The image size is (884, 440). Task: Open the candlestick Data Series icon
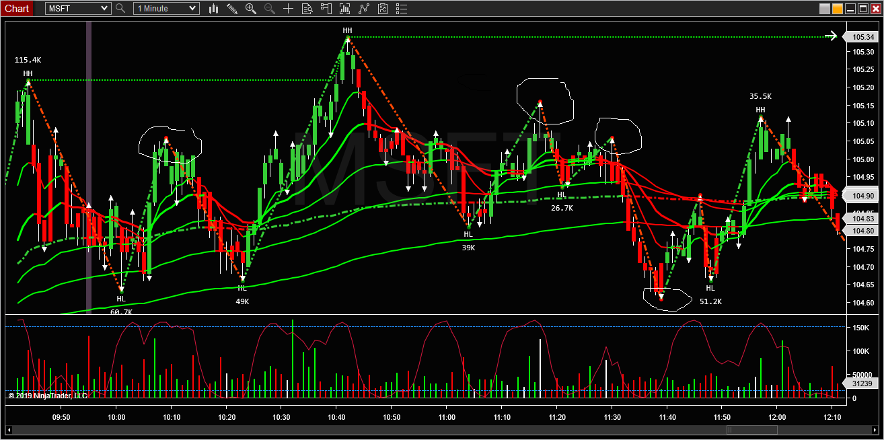click(214, 8)
